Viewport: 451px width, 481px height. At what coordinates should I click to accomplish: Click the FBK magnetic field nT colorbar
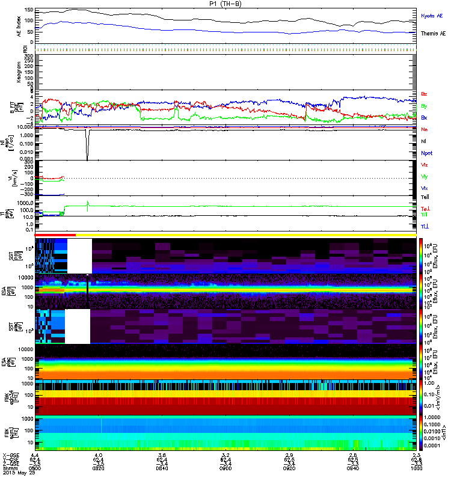pos(421,432)
